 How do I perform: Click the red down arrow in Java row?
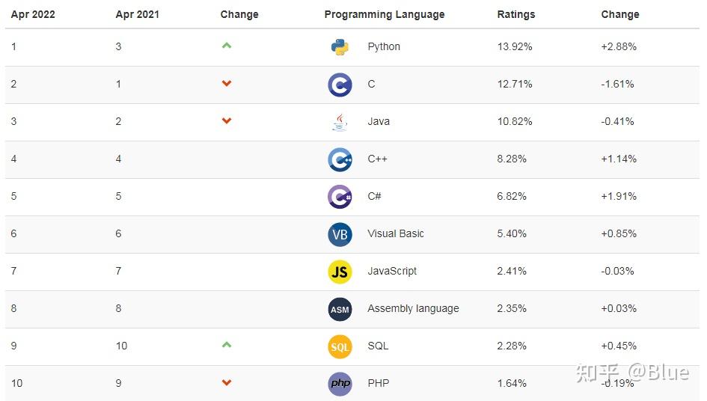[x=227, y=121]
